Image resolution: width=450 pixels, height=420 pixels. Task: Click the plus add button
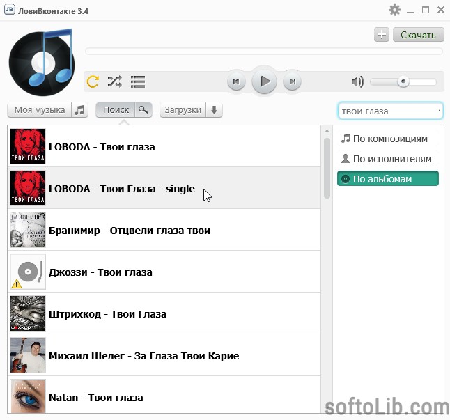(x=382, y=35)
